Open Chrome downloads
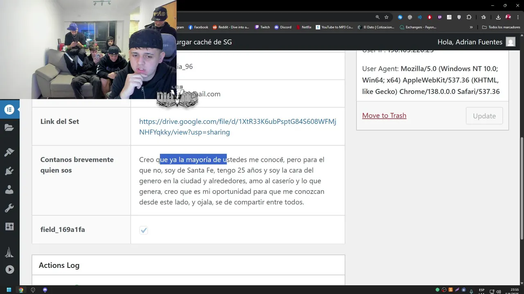 (x=498, y=17)
